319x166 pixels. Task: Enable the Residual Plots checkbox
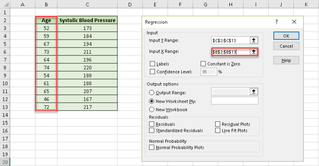tap(218, 124)
